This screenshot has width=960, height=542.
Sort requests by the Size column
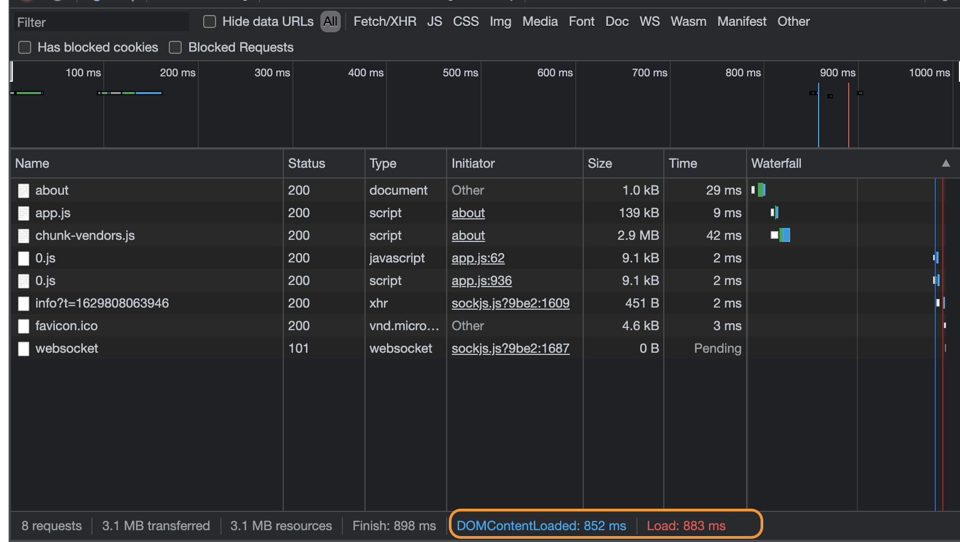pyautogui.click(x=624, y=163)
